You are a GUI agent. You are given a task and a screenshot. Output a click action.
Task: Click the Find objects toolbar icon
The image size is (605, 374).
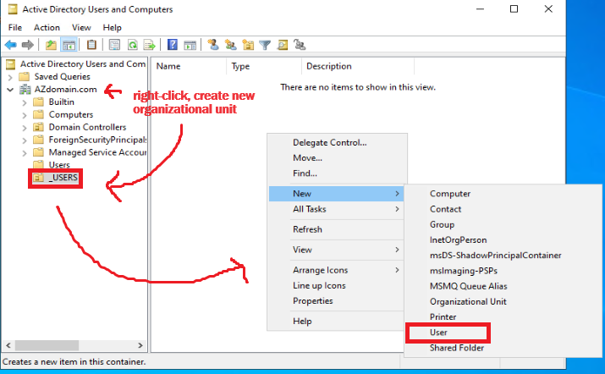(283, 45)
